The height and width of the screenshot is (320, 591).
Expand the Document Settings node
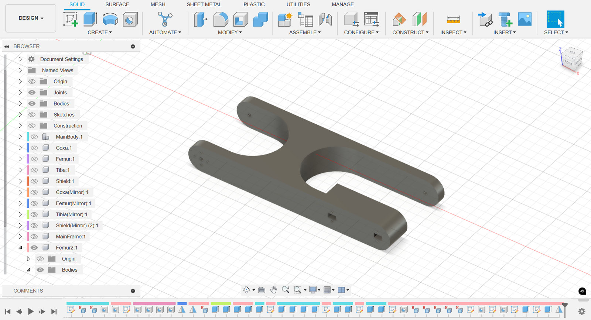[20, 59]
